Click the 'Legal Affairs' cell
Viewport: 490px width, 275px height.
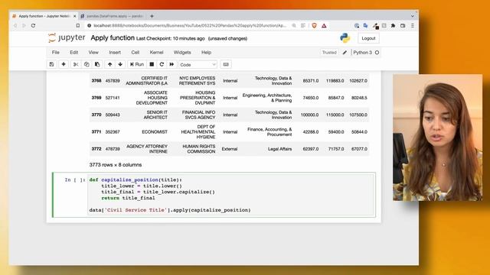(279, 149)
